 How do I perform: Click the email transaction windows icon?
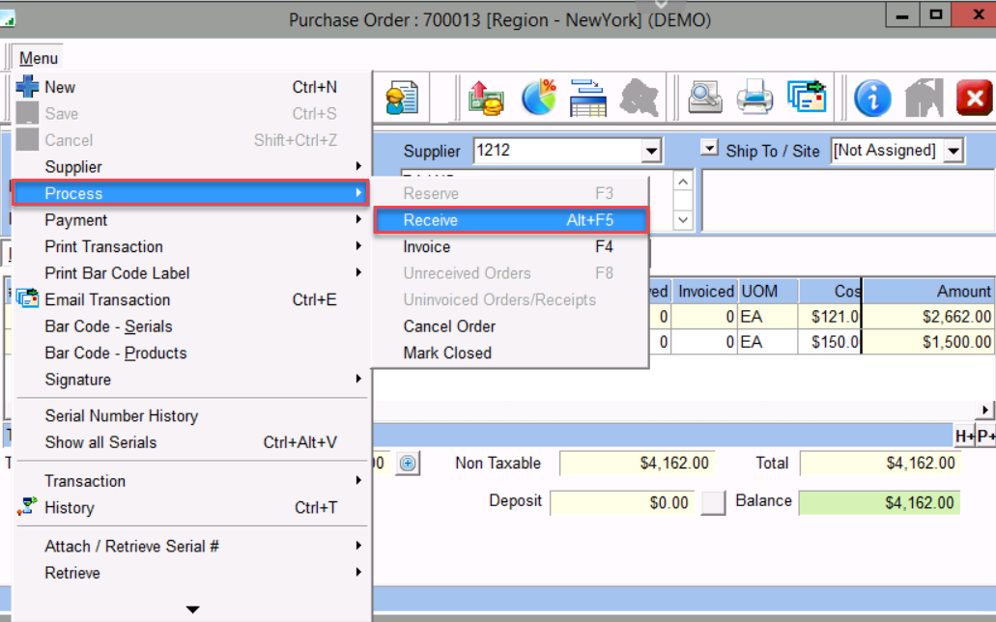(x=806, y=98)
